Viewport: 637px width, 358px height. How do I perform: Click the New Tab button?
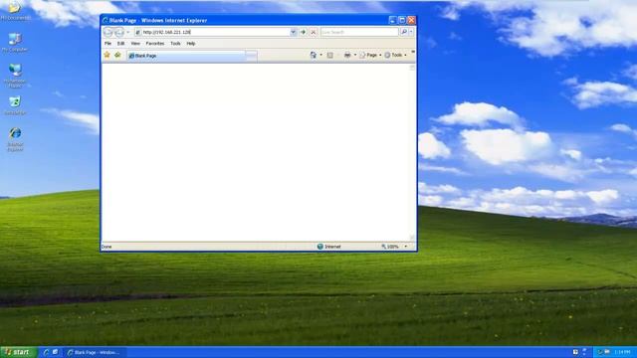click(x=252, y=56)
